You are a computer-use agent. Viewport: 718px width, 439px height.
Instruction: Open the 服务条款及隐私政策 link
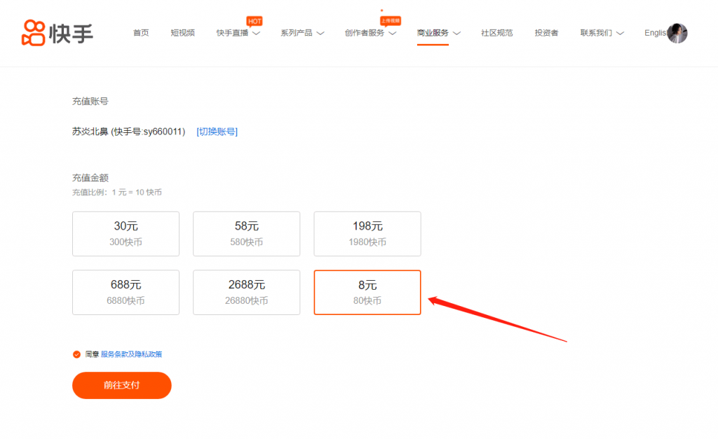[130, 354]
